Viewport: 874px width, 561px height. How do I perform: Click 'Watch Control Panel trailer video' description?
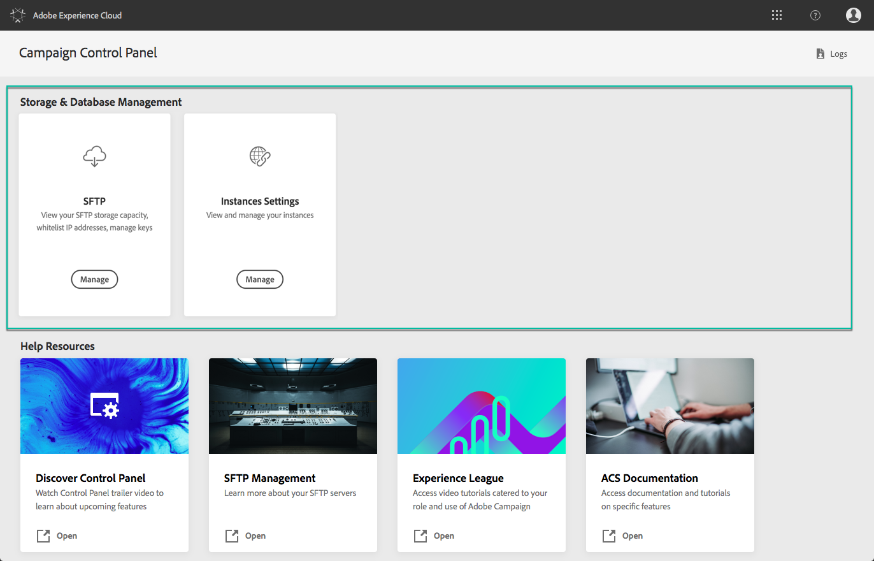click(99, 500)
